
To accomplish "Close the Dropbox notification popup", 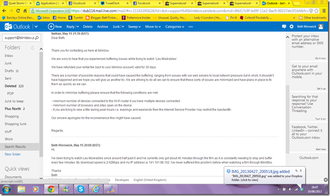I will (301, 170).
